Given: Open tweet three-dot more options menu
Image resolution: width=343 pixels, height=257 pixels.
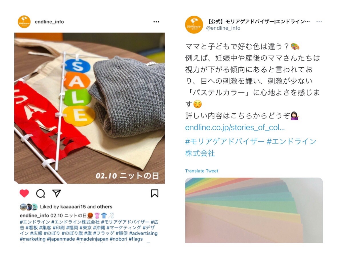Looking at the screenshot, I should [x=319, y=21].
